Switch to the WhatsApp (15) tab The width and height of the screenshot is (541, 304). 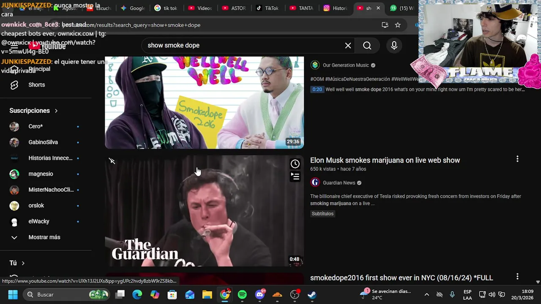pyautogui.click(x=402, y=8)
